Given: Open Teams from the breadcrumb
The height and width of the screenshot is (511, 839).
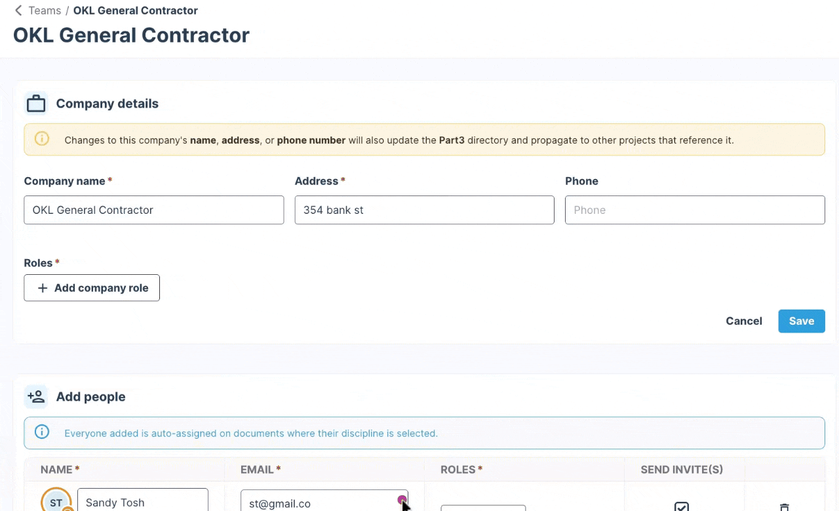Looking at the screenshot, I should [x=45, y=10].
